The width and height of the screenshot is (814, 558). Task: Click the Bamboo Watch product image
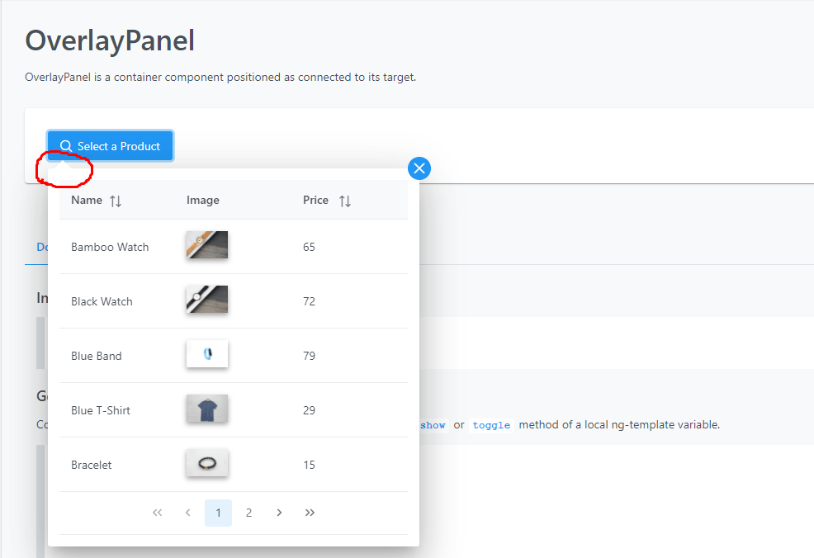[206, 246]
